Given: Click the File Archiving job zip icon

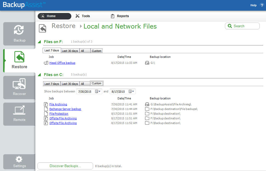Looking at the screenshot, I should (46, 104).
